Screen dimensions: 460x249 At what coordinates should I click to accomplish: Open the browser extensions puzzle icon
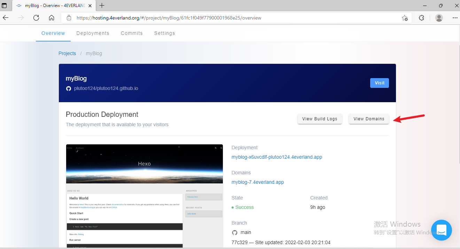421,18
